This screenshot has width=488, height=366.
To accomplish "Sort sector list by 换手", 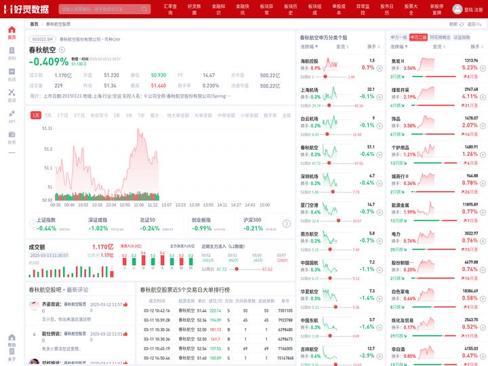I will 476,47.
